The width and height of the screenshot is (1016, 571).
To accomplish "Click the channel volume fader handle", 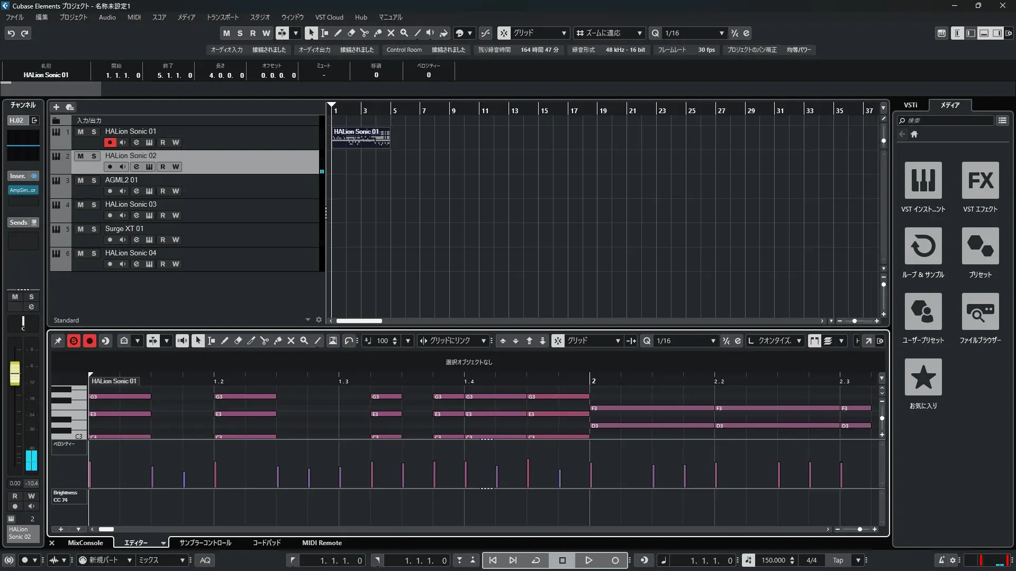I will click(x=15, y=373).
